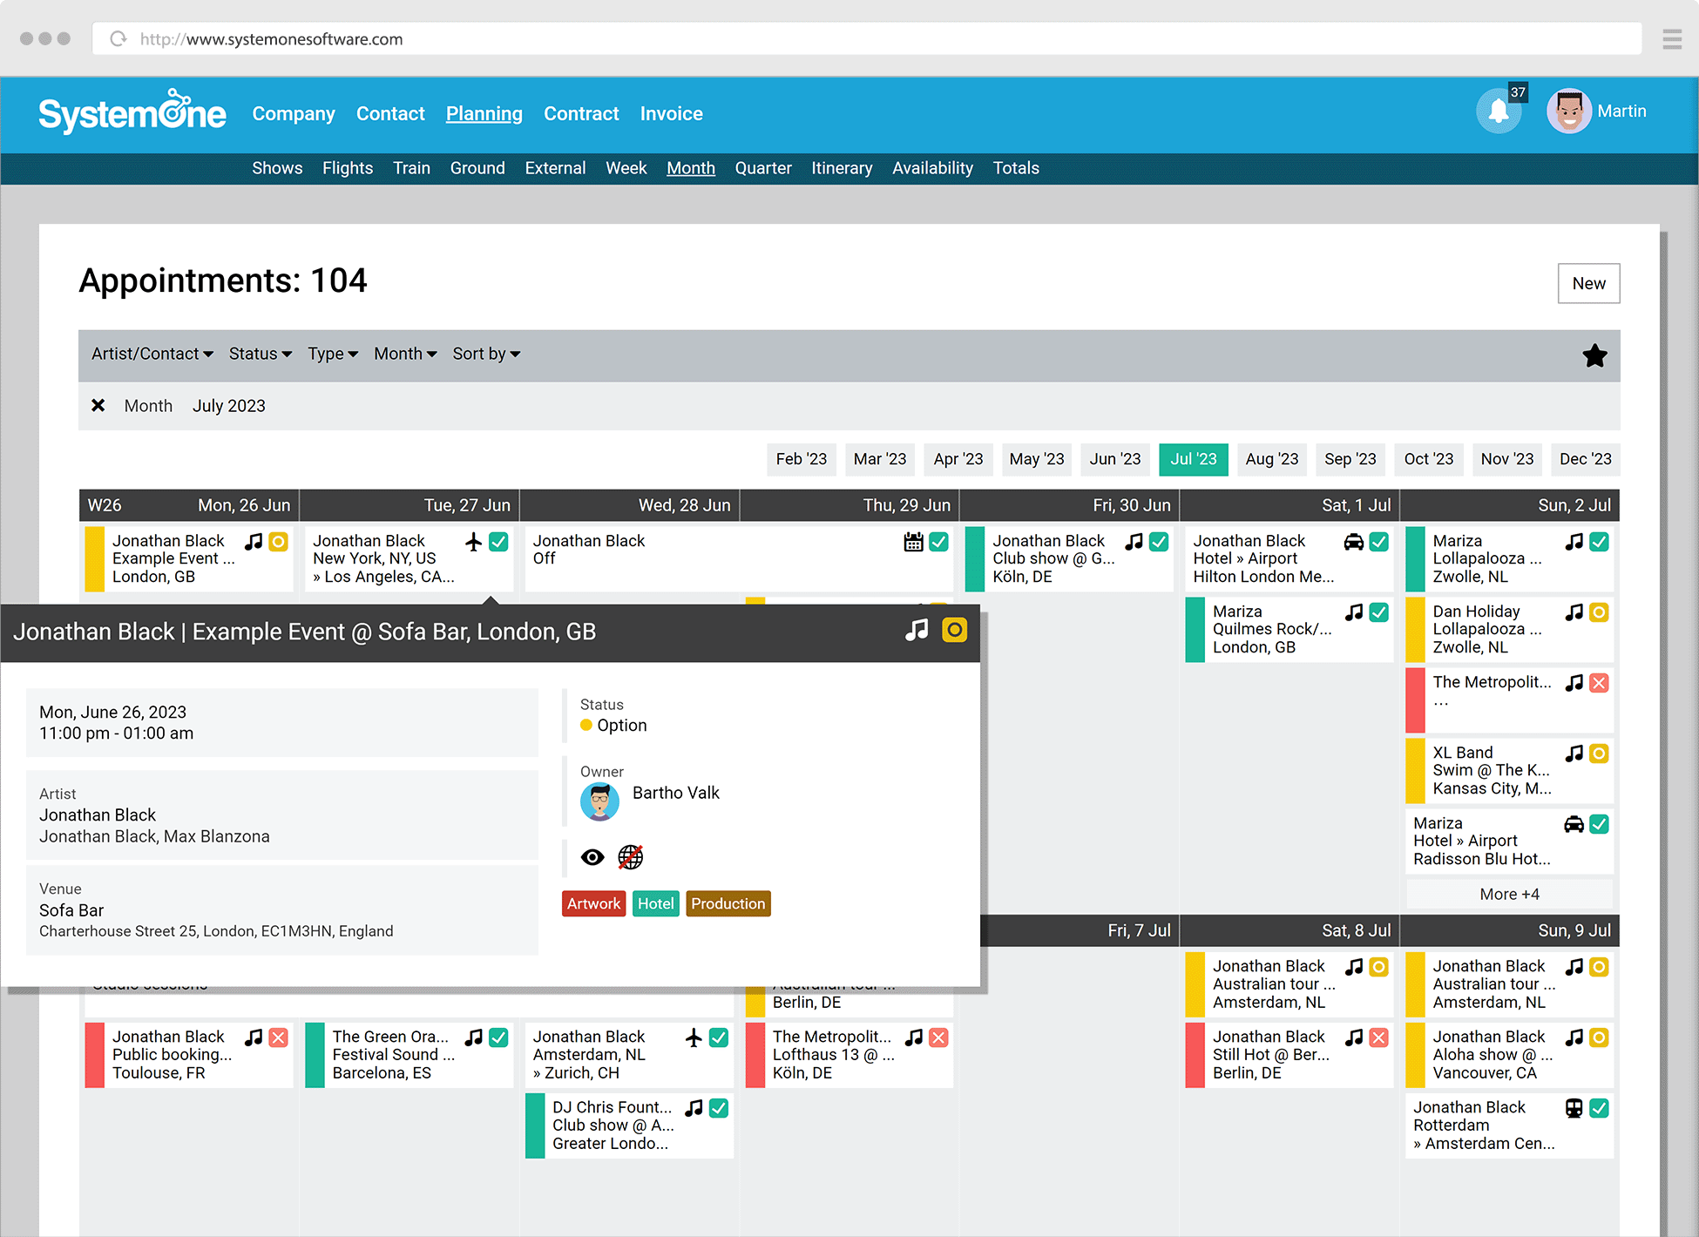Click the red Artwork tag
Image resolution: width=1699 pixels, height=1237 pixels.
coord(593,903)
